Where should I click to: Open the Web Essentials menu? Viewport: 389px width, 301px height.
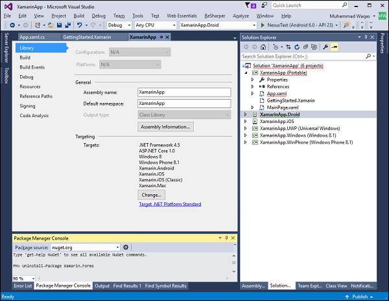(182, 16)
